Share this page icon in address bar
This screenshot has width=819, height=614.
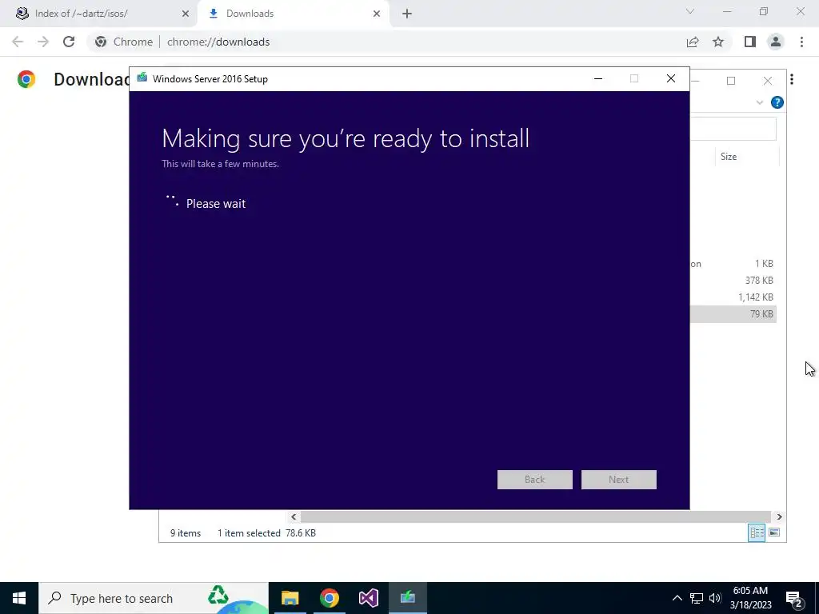[x=693, y=42]
